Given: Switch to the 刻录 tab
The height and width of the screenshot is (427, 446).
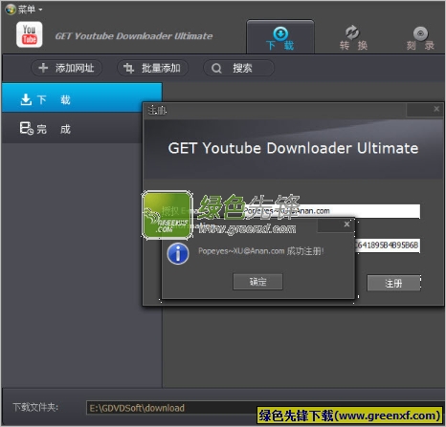Looking at the screenshot, I should coord(420,38).
